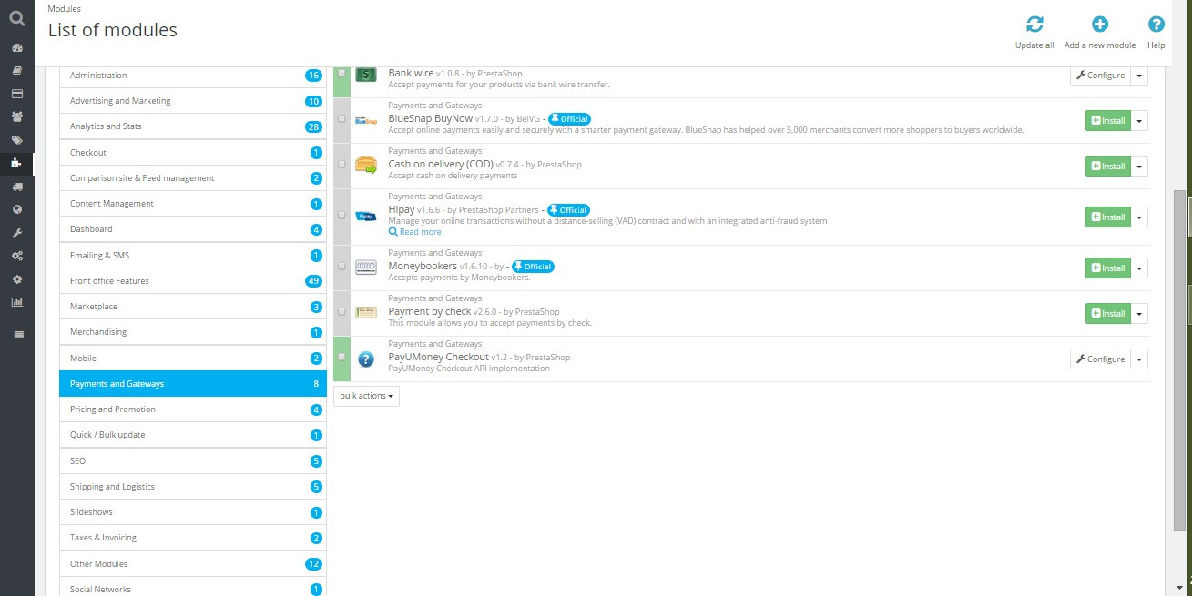Tick the PayUMoney Checkout checkbox
Screen dimensions: 1192x596
[341, 357]
